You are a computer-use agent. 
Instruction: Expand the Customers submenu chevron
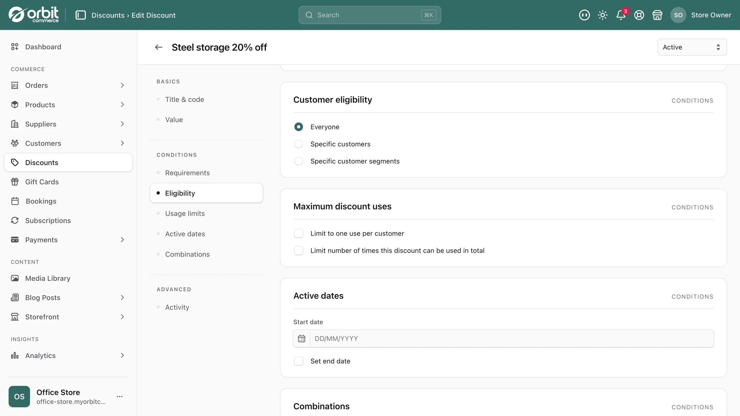122,143
